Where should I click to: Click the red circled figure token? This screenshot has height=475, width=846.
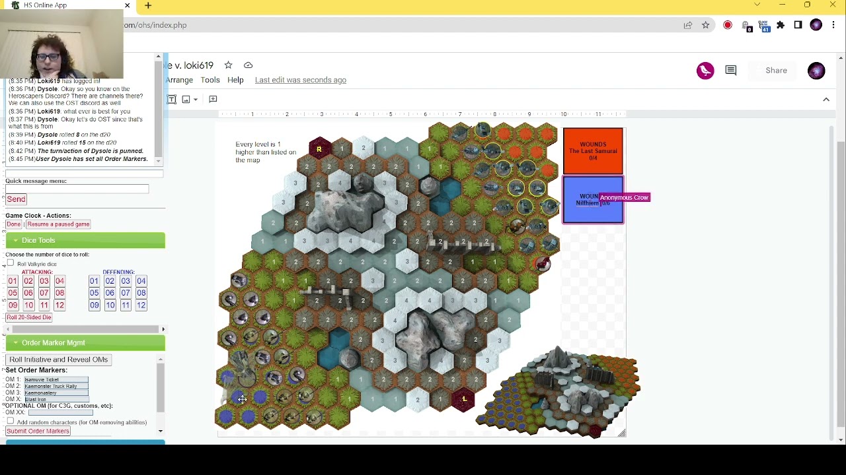542,265
